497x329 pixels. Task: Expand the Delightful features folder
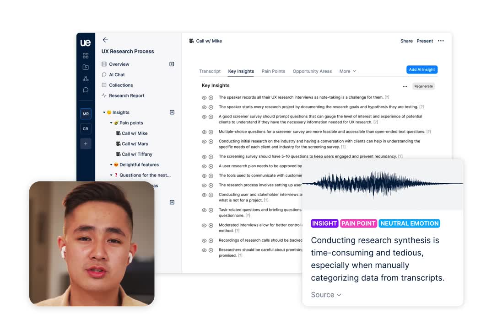click(111, 164)
